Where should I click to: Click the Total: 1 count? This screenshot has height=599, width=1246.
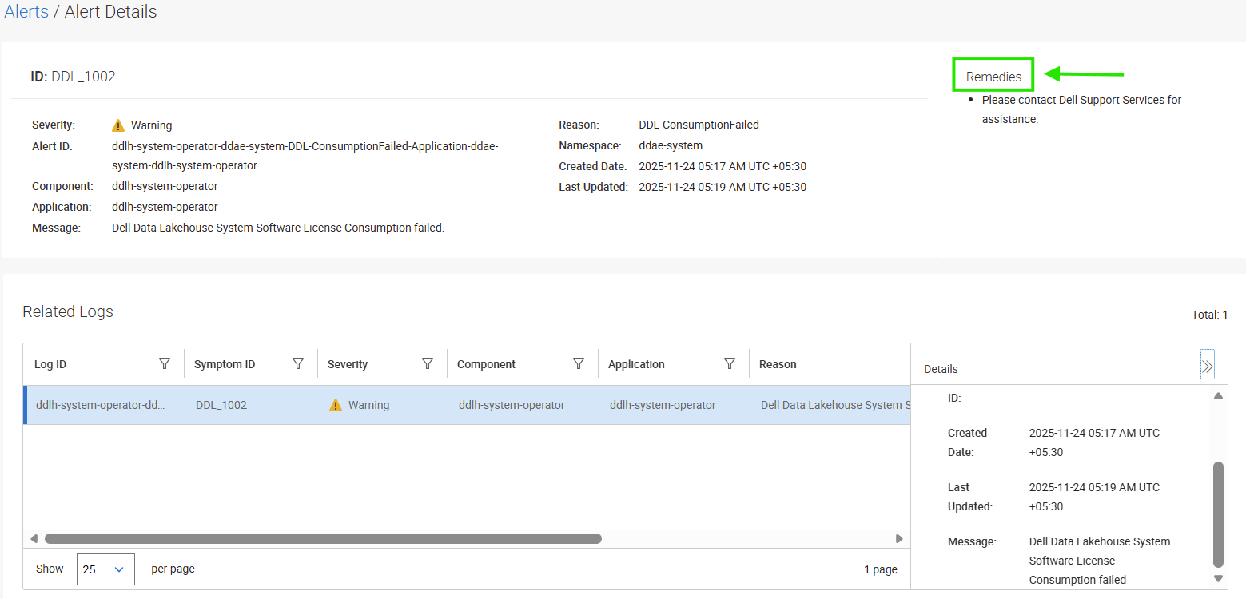click(x=1209, y=315)
